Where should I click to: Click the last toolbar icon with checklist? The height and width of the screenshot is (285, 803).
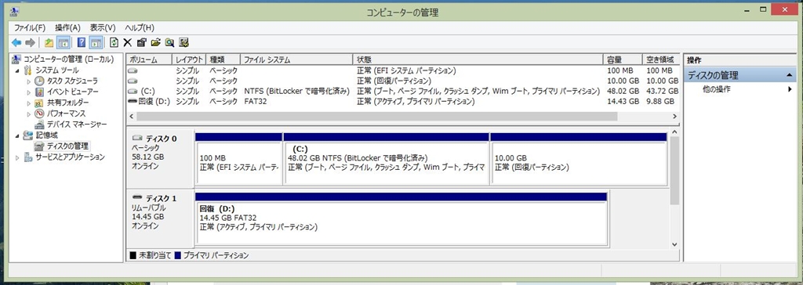[183, 42]
